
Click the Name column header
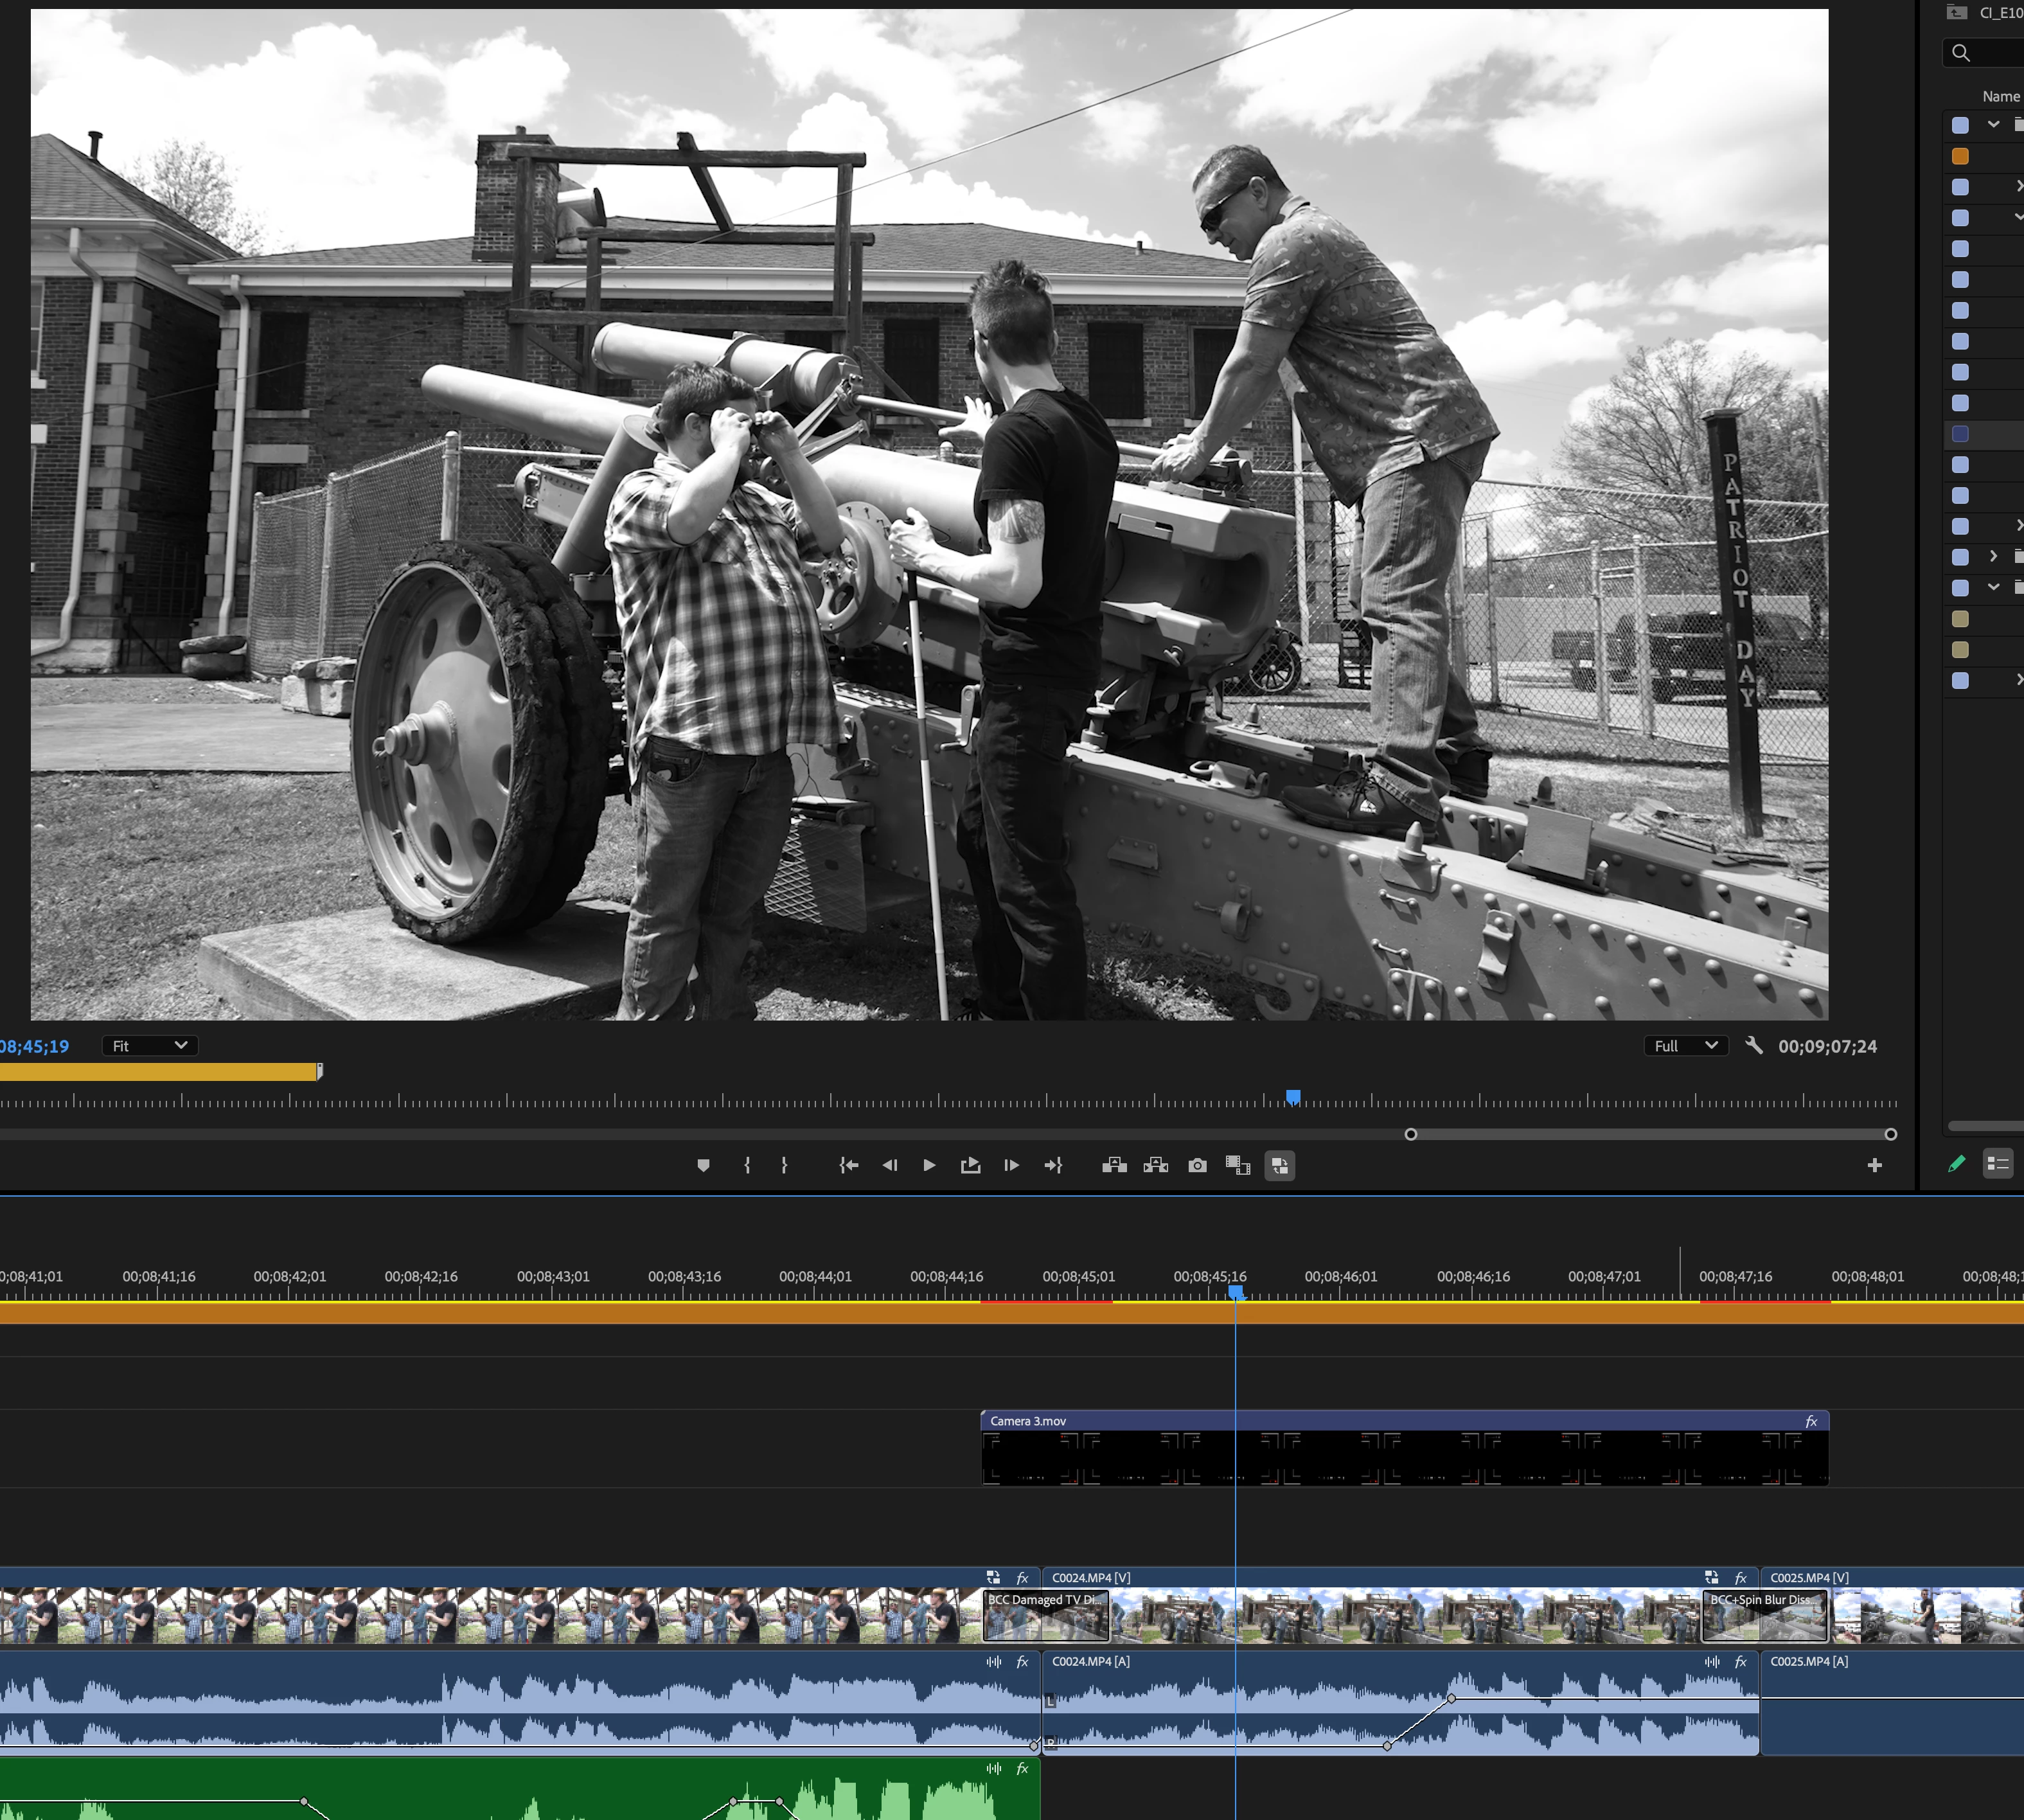(2000, 96)
